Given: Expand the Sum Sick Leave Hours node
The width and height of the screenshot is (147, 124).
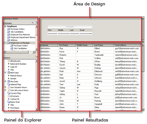Looking at the screenshot, I should (5, 90).
